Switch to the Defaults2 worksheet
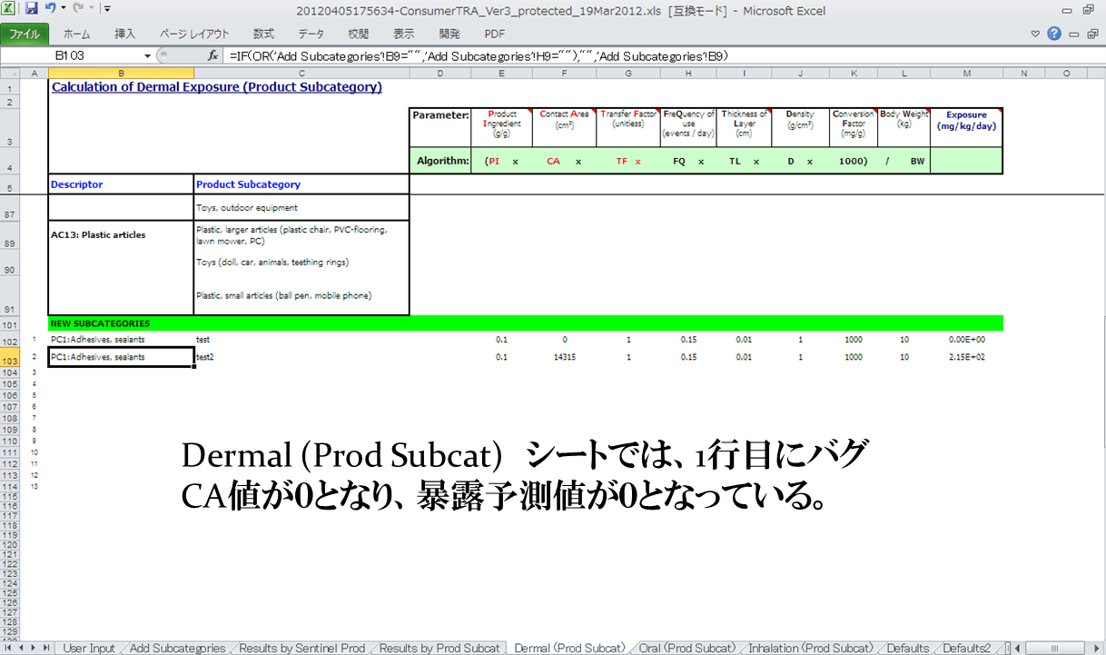Image resolution: width=1106 pixels, height=655 pixels. 966,648
